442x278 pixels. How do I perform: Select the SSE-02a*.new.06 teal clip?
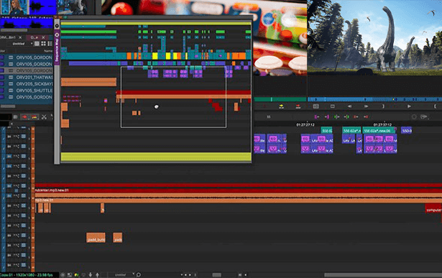pos(379,131)
